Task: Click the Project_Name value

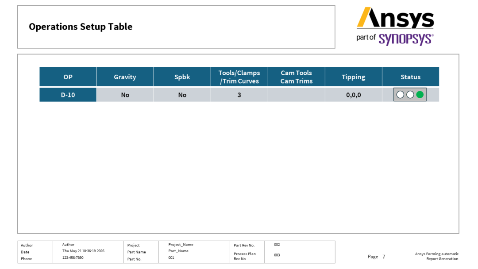Action: [181, 245]
